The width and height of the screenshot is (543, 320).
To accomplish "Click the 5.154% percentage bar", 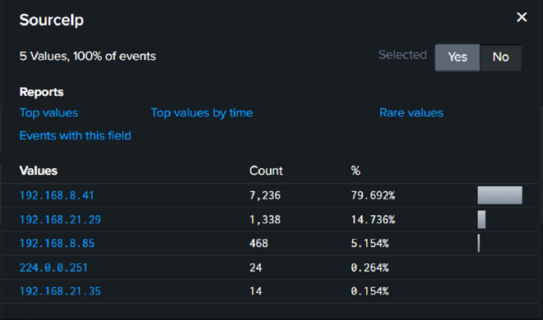I will [x=479, y=244].
